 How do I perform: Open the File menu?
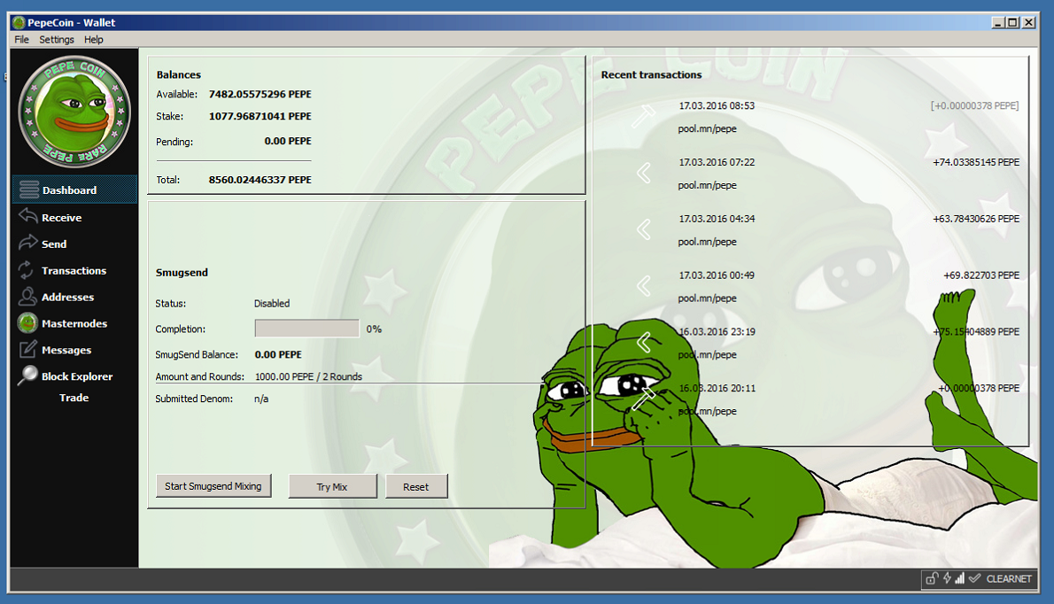coord(21,40)
